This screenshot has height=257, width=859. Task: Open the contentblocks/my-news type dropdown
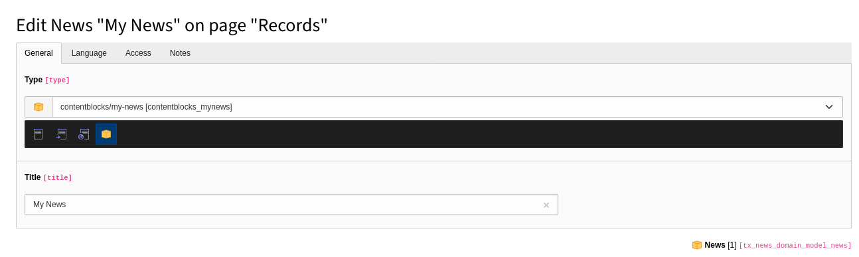pos(447,107)
